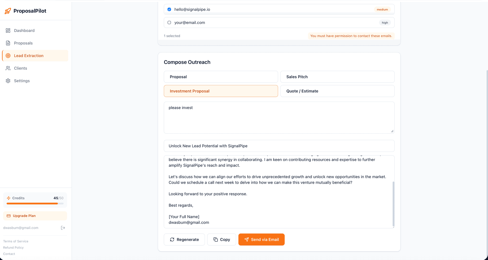Viewport: 488px width, 260px height.
Task: Open Settings via the gear icon
Action: tap(8, 81)
